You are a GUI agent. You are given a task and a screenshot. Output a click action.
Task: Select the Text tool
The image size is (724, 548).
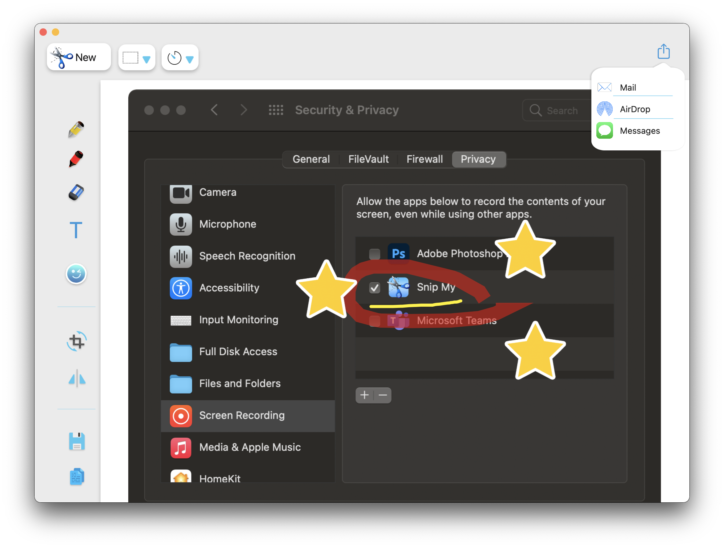point(76,230)
